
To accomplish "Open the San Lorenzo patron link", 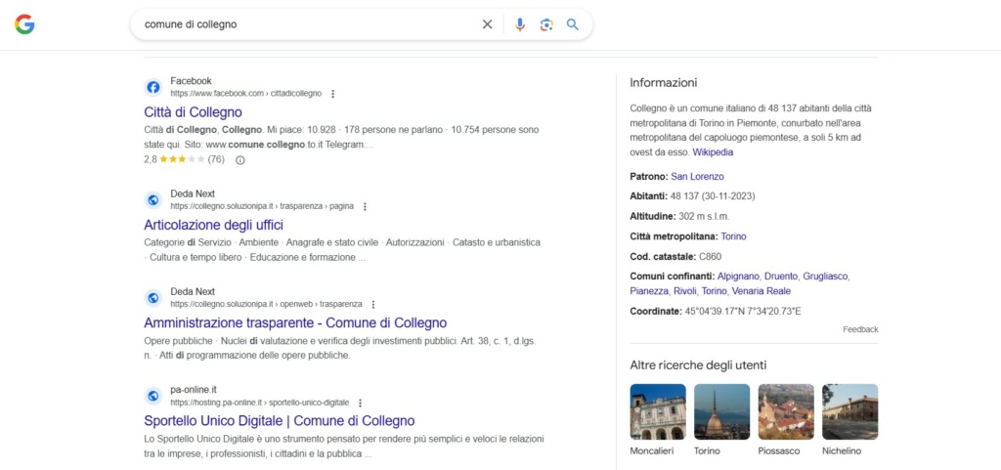I will tap(697, 177).
